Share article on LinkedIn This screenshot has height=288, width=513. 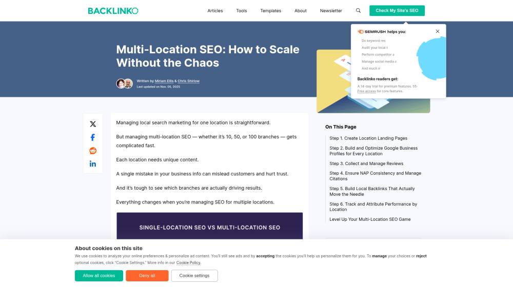point(93,164)
